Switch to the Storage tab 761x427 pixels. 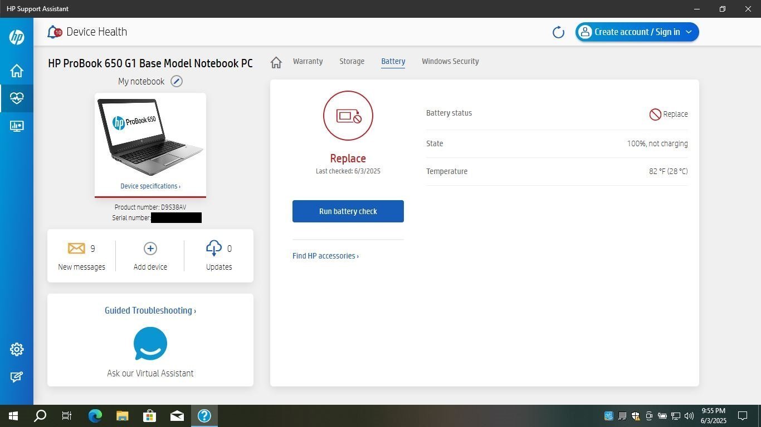[x=352, y=62]
